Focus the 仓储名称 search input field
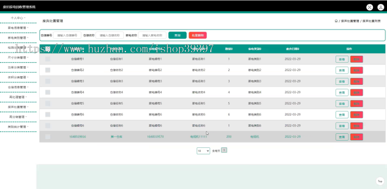387x189 pixels. tap(110, 35)
